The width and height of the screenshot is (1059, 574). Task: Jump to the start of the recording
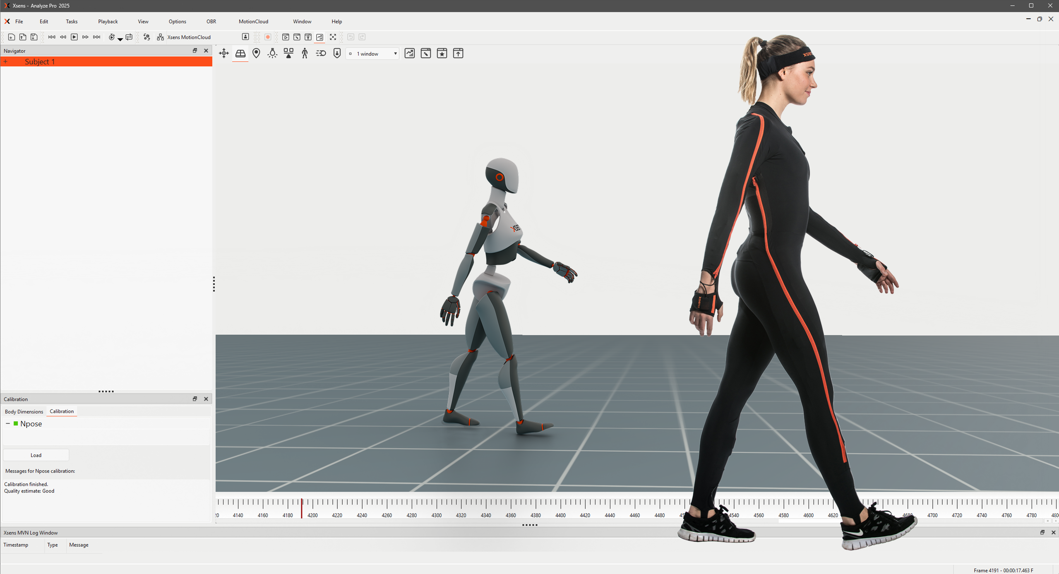click(52, 37)
